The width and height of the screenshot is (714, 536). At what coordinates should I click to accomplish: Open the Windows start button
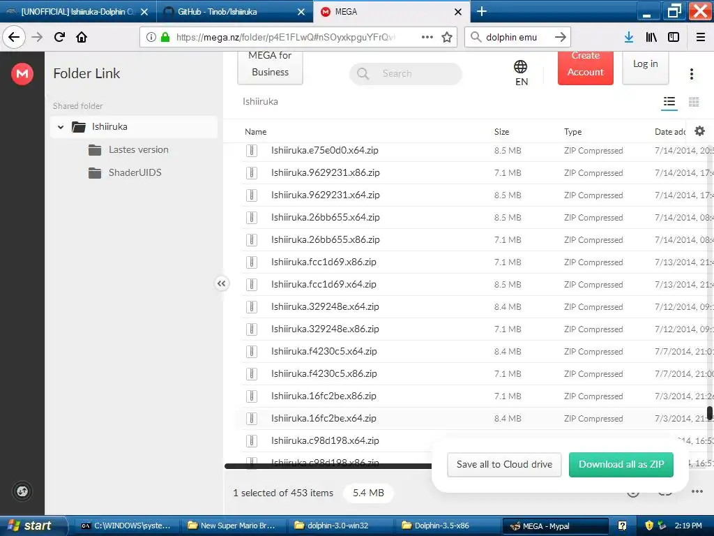click(x=33, y=526)
